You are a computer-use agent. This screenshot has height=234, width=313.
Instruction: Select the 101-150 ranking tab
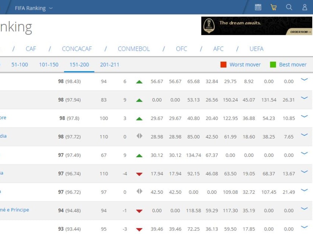click(49, 65)
